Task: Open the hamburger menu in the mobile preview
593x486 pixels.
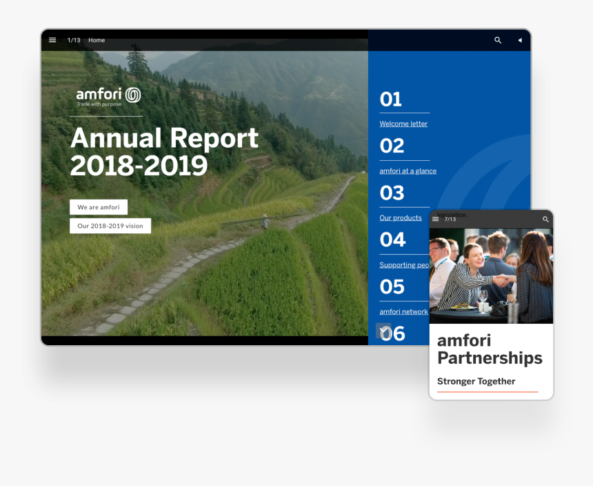Action: tap(435, 219)
